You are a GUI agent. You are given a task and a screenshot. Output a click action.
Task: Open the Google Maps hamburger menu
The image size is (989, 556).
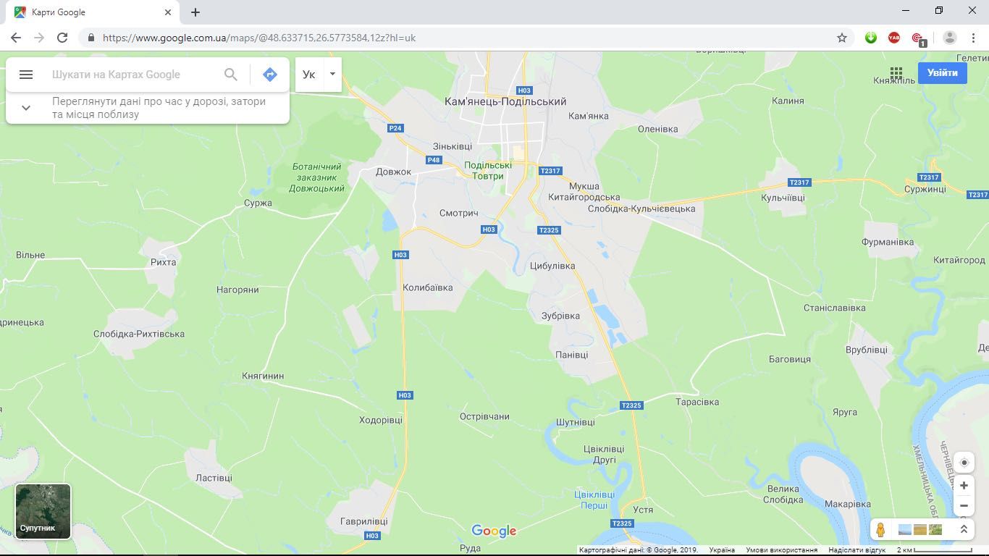point(26,75)
